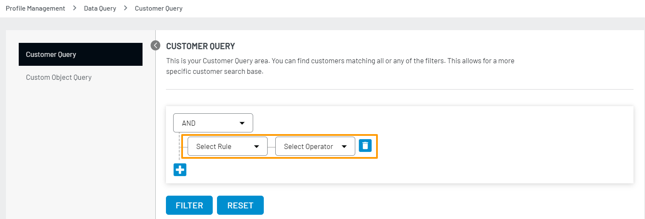The image size is (645, 219).
Task: Click the chevron after Profile Management breadcrumb
Action: point(74,8)
